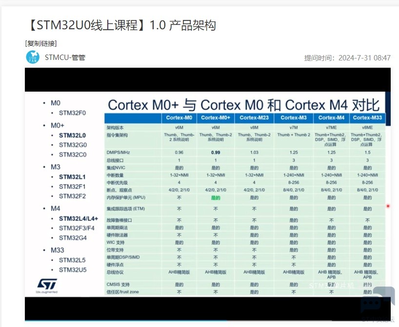Click the 内存保护单元 (MPU) row label

point(126,197)
